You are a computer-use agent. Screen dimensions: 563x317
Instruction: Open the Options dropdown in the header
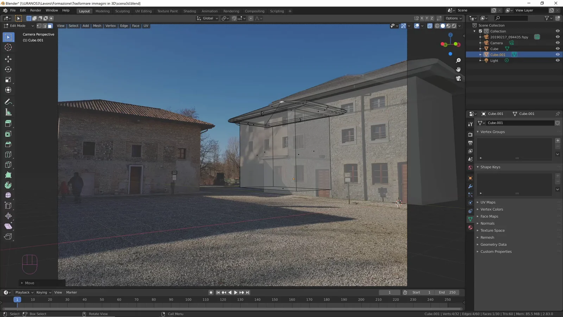point(453,18)
